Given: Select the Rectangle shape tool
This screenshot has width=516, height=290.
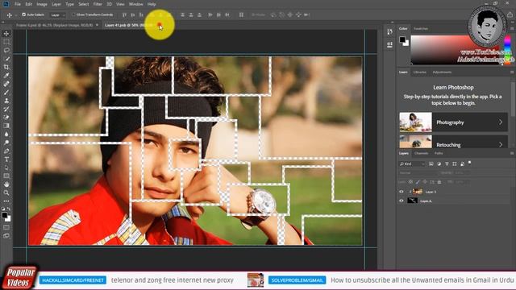Looking at the screenshot, I should [x=6, y=176].
